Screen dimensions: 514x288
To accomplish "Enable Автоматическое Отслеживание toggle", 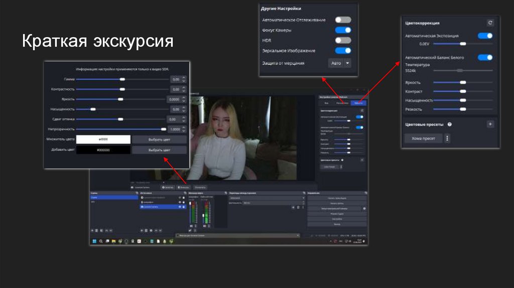I will point(343,20).
